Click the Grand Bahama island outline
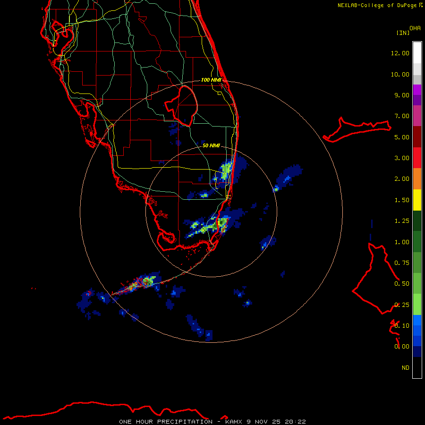The height and width of the screenshot is (425, 425). point(357,129)
